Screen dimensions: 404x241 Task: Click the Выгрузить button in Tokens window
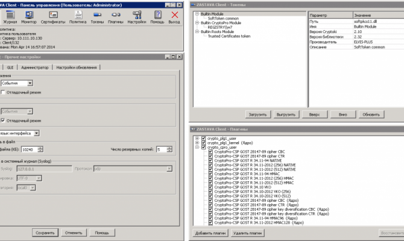[x=286, y=114]
